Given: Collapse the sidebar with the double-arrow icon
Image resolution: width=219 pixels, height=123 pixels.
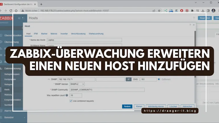Looking at the screenshot, I should (x=19, y=18).
